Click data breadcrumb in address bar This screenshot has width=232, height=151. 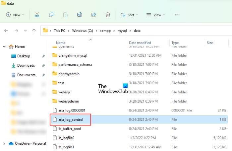(x=137, y=31)
